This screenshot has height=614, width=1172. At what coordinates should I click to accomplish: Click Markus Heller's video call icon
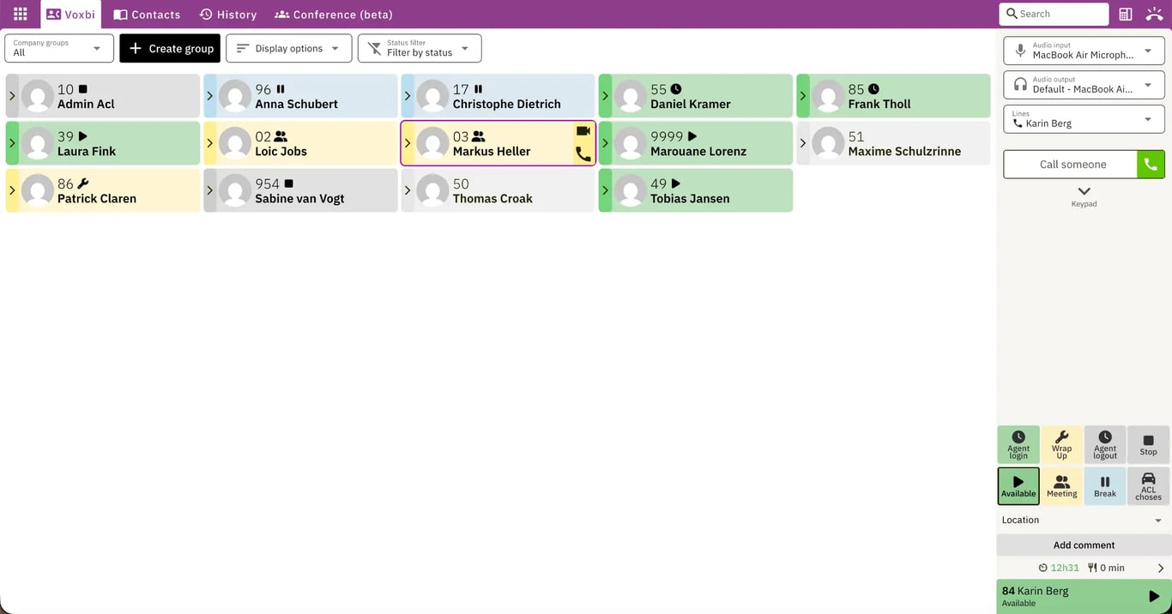click(583, 131)
